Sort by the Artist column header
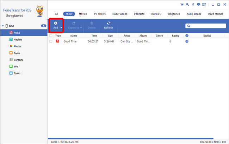Screen dimensions: 229x144 [127, 36]
